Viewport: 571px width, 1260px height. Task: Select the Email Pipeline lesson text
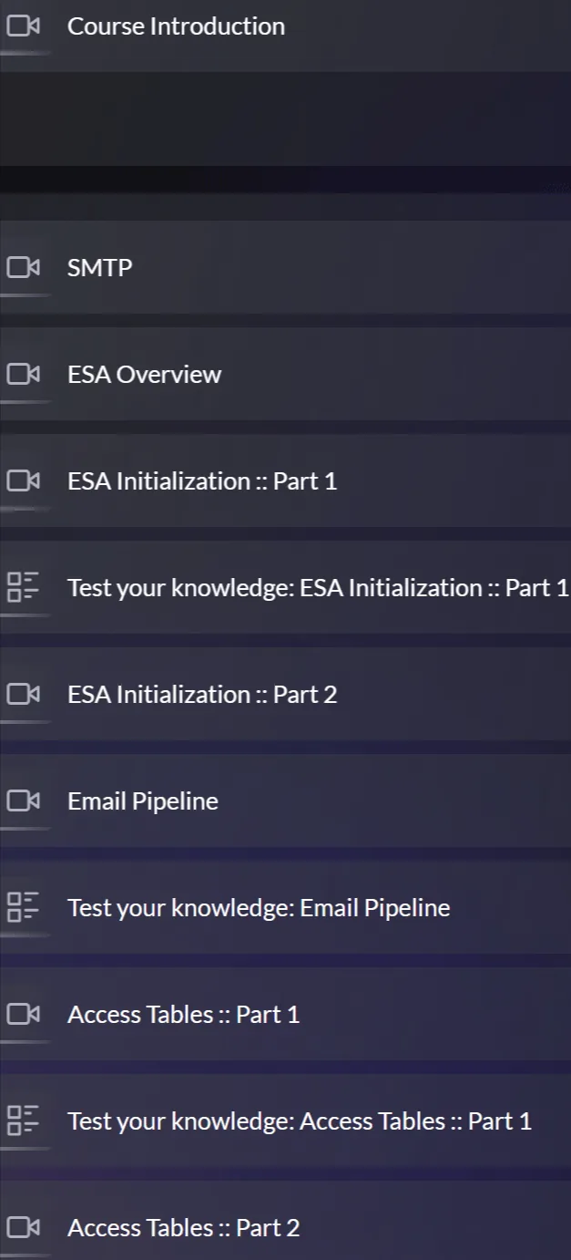coord(143,800)
